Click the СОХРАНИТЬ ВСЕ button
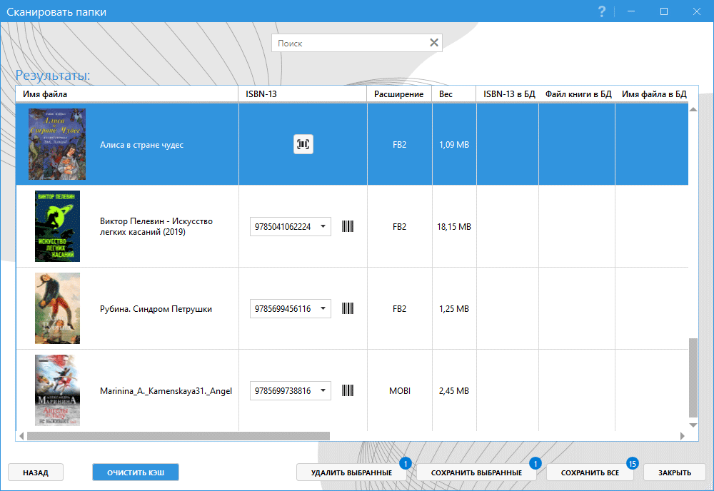Screen dimensions: 714x491 [590, 472]
